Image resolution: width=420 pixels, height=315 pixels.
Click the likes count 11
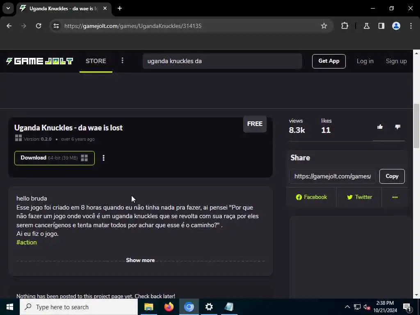click(x=326, y=130)
